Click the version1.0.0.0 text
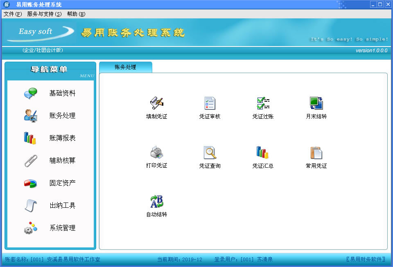Image resolution: width=393 pixels, height=267 pixels. (x=371, y=51)
